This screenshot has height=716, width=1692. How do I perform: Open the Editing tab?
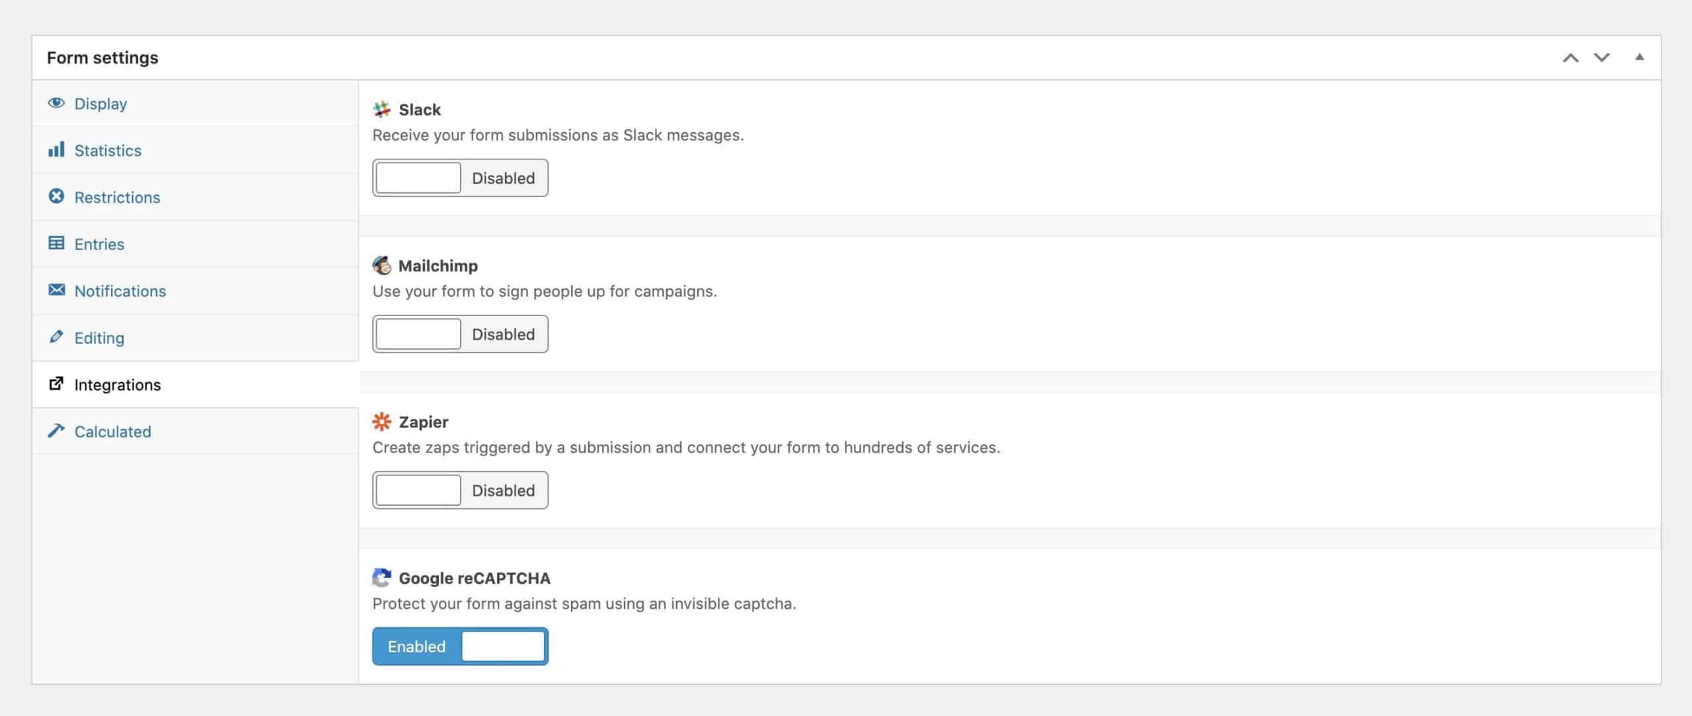click(195, 338)
